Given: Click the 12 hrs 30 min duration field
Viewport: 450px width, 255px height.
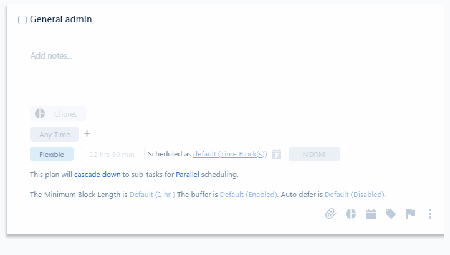Looking at the screenshot, I should click(112, 154).
